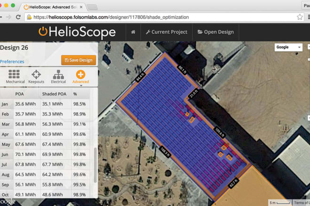Open a new tab beside HelioScope tab
310x206 pixels.
pyautogui.click(x=92, y=7)
